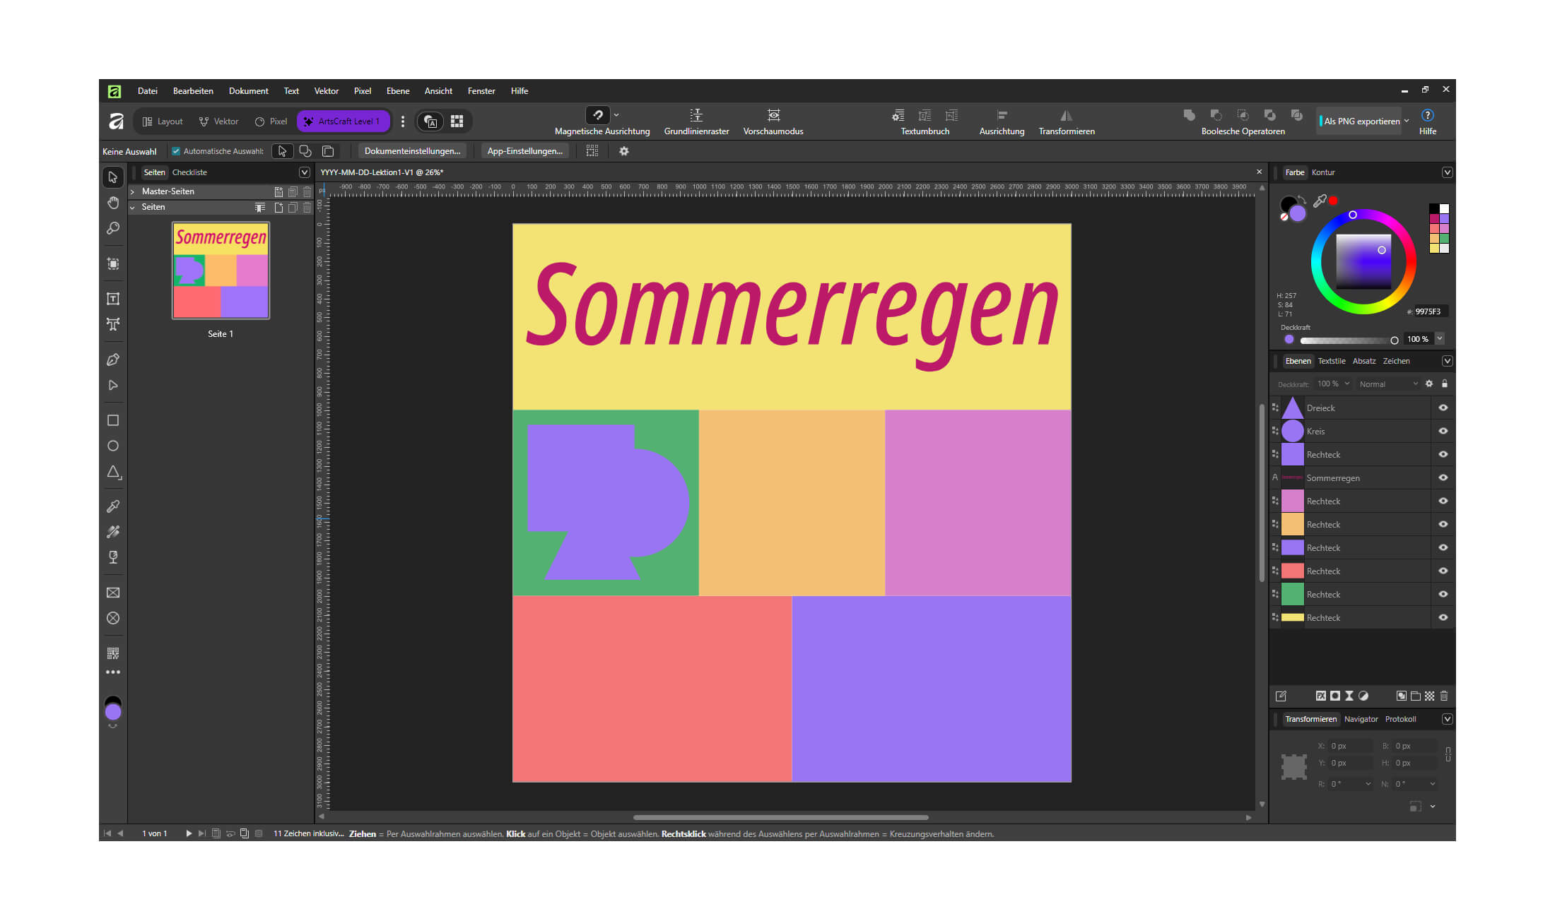
Task: Hide the Dreieck layer
Action: coord(1443,408)
